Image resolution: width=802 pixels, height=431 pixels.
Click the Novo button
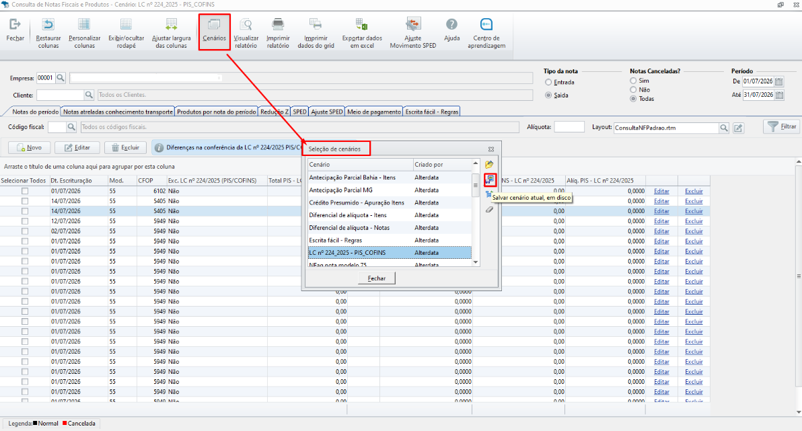(29, 148)
